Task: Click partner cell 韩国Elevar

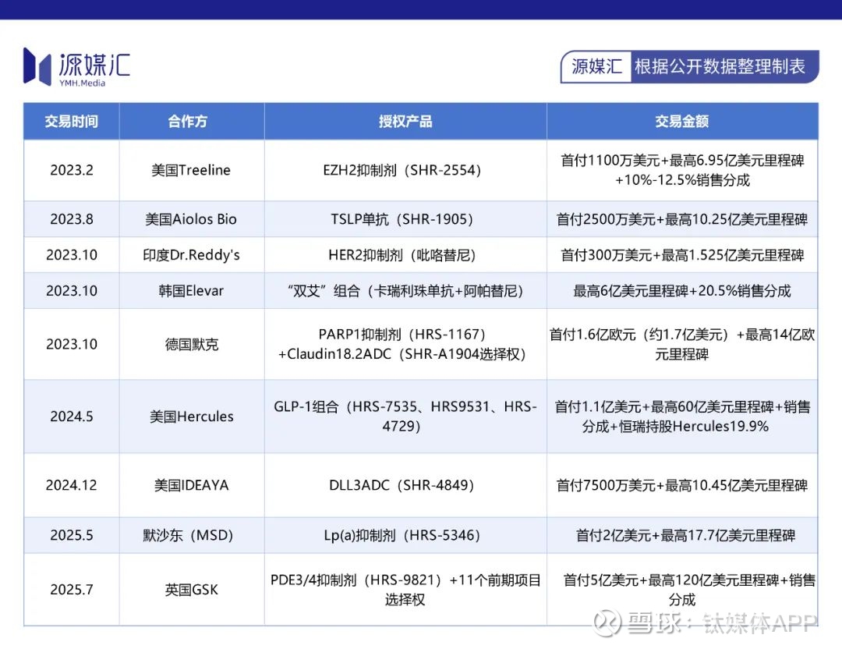Action: click(191, 291)
